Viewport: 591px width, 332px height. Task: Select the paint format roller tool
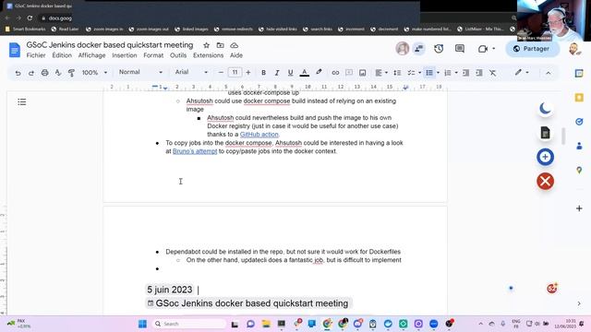click(x=71, y=73)
